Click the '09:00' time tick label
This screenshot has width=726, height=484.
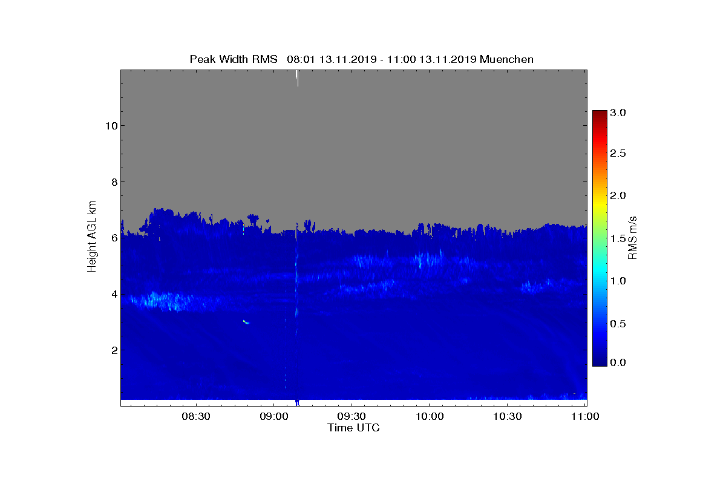[x=273, y=417]
